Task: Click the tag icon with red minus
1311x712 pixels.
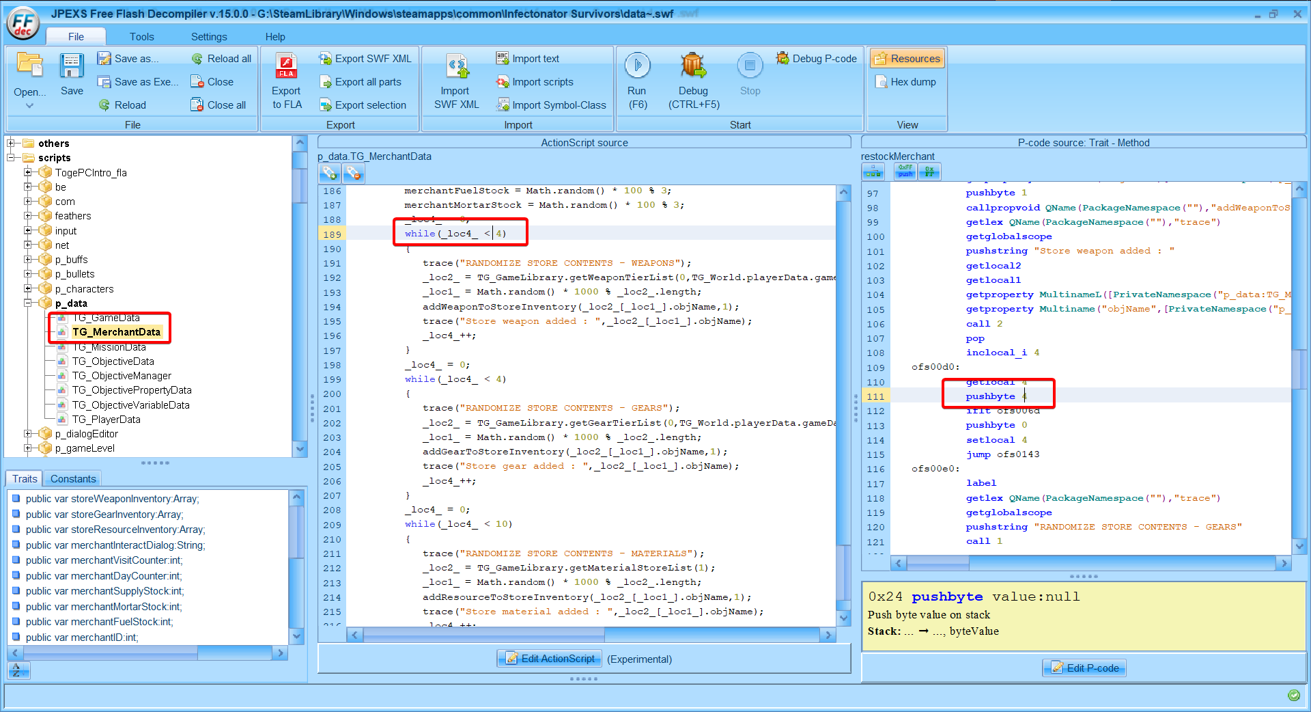Action: click(353, 174)
